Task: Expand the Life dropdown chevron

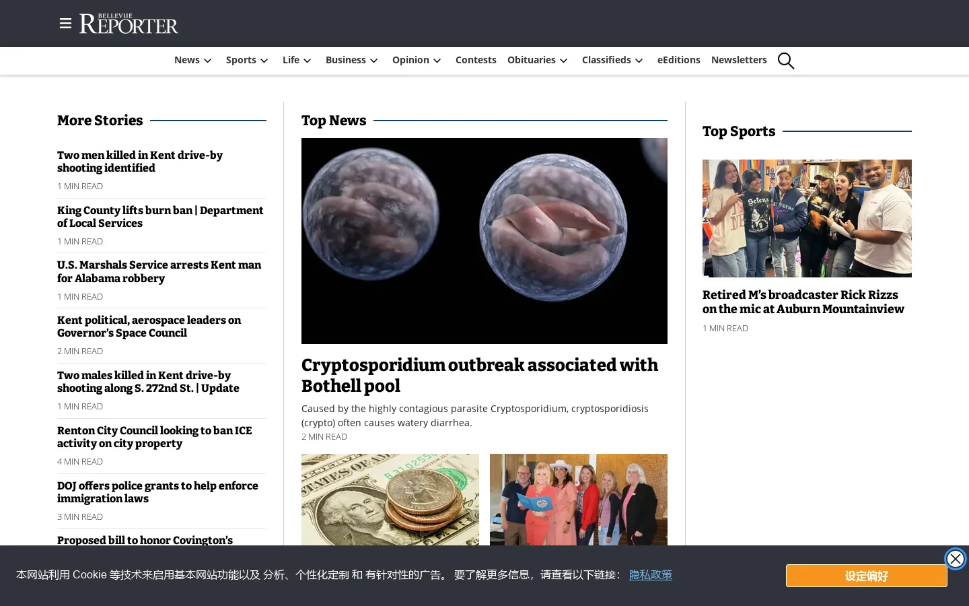Action: (x=308, y=61)
